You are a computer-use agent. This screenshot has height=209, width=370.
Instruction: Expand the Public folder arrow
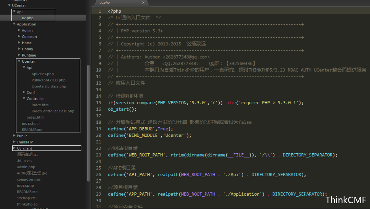pyautogui.click(x=14, y=136)
